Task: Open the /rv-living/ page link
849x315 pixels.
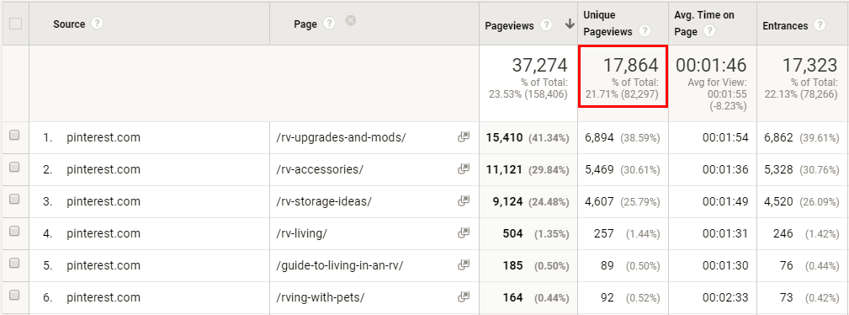Action: [x=301, y=233]
